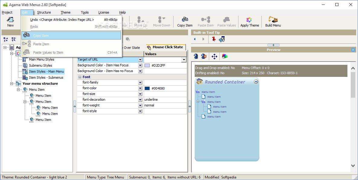This screenshot has width=358, height=180.
Task: Select Item Styles - Main Menu tree item
Action: click(x=46, y=71)
